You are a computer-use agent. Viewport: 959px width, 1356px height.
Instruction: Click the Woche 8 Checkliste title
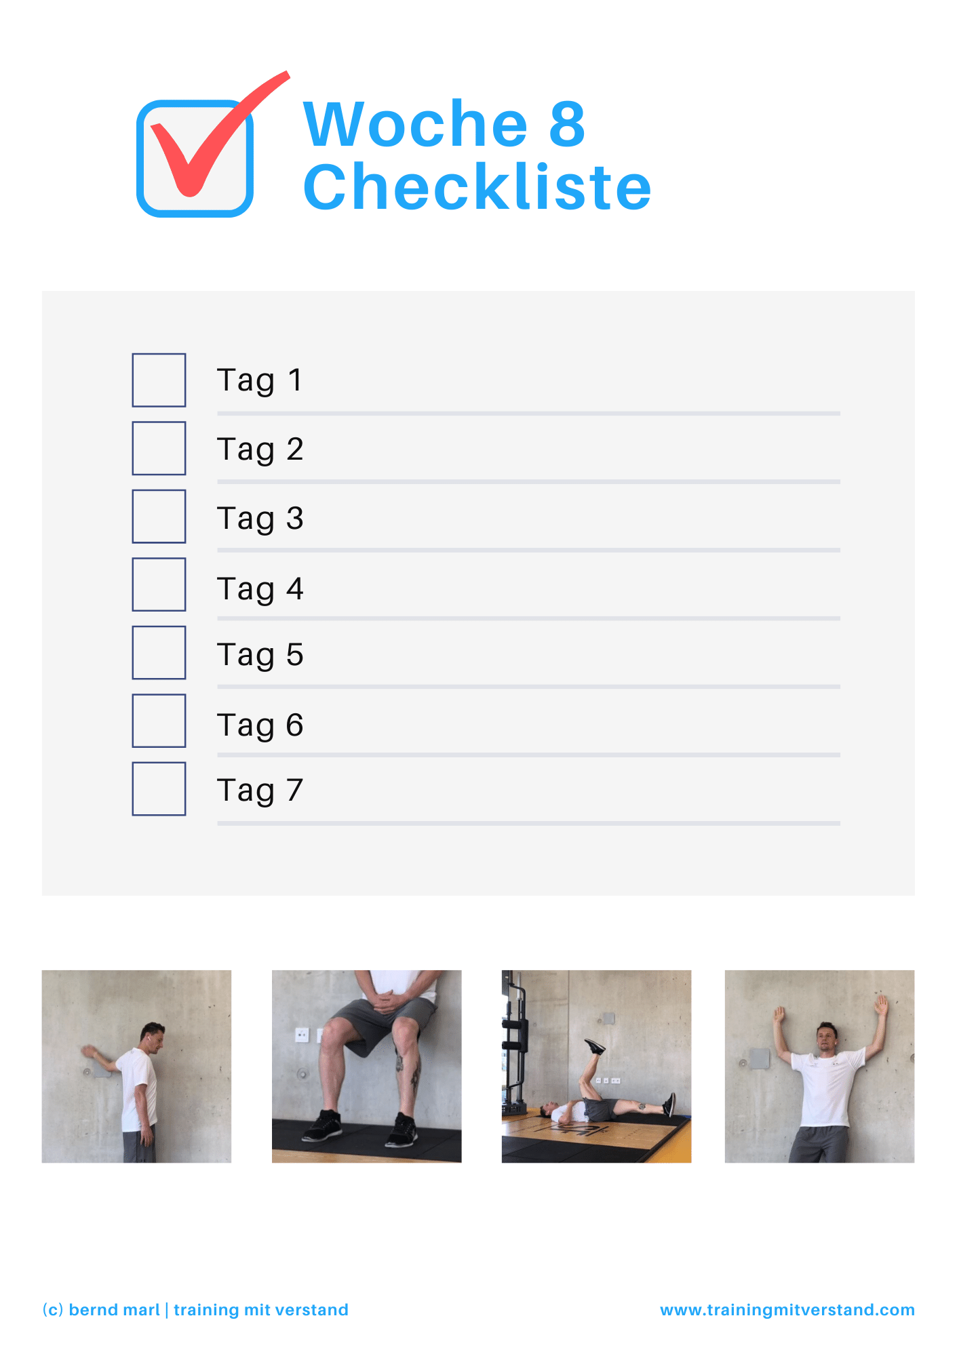pos(477,155)
